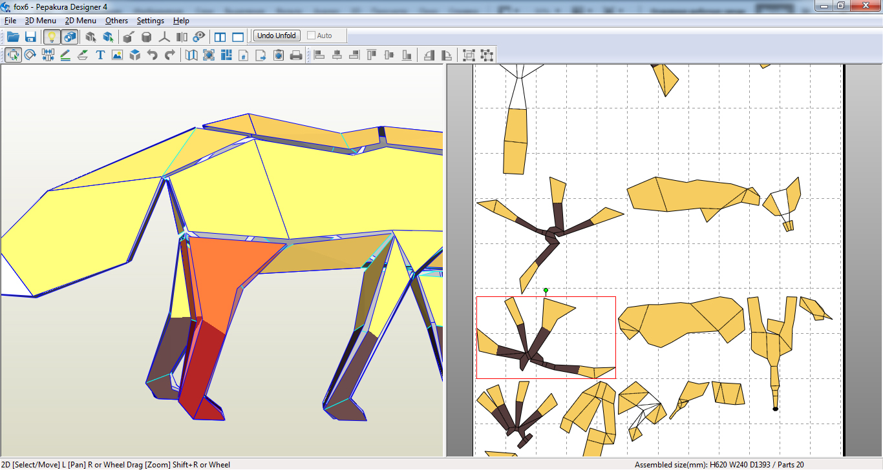Screen dimensions: 883x470
Task: Click the Save floppy disk icon
Action: click(30, 36)
